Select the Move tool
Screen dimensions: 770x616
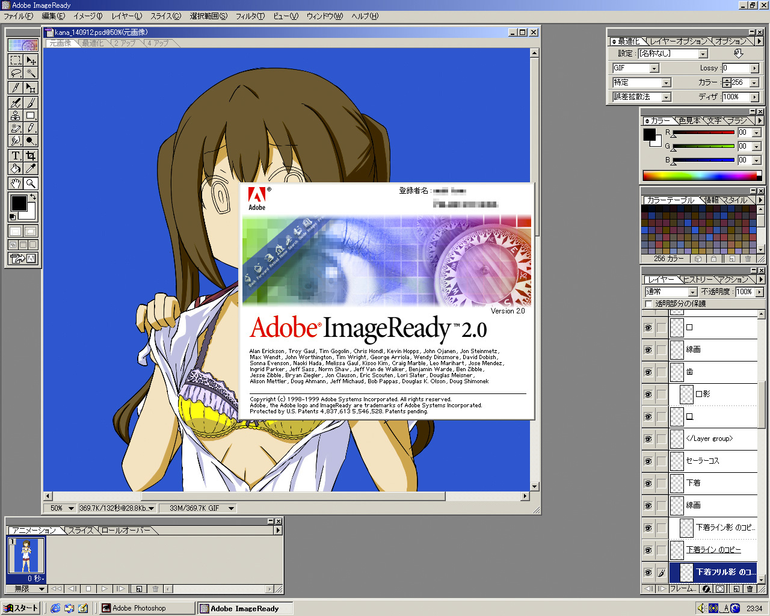(x=31, y=60)
